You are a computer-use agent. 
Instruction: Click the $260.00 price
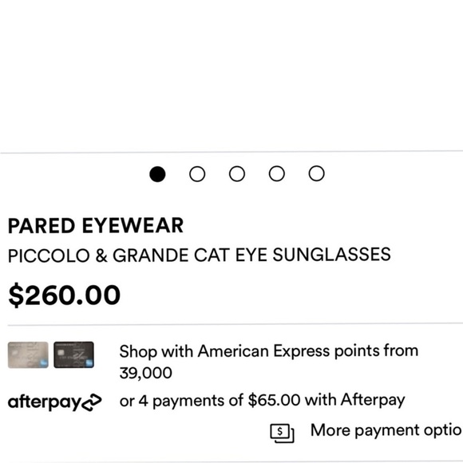point(65,295)
